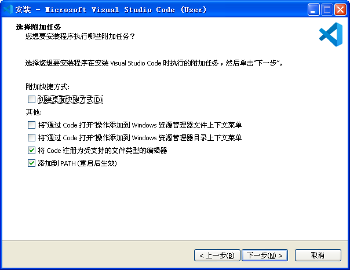
Task: Enable the 创建桌面快捷方式 checkbox
Action: [x=31, y=100]
